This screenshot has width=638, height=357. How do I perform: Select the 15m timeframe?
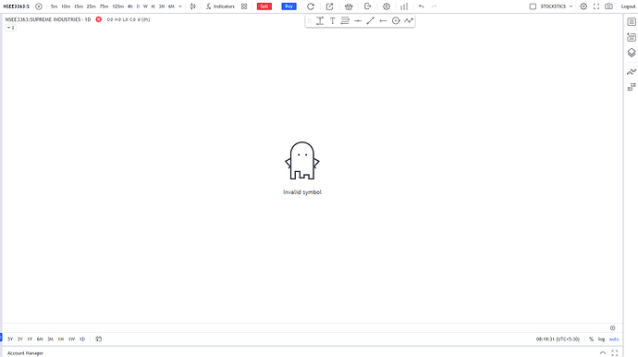pos(79,6)
